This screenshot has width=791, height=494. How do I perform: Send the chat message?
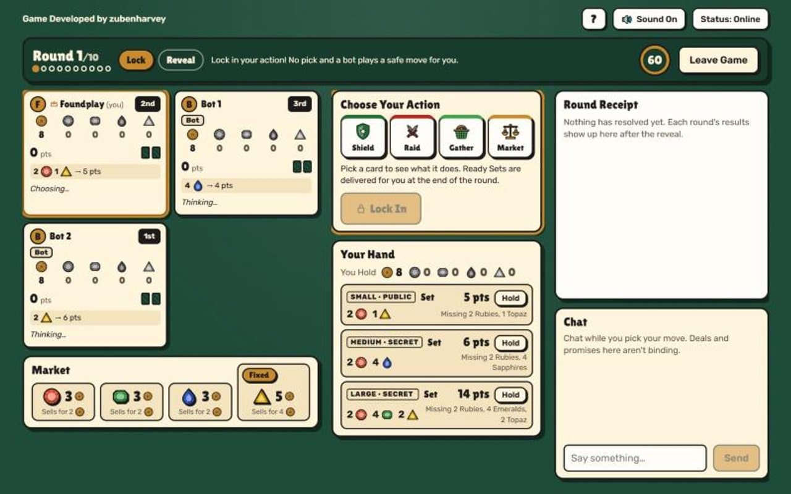[736, 458]
